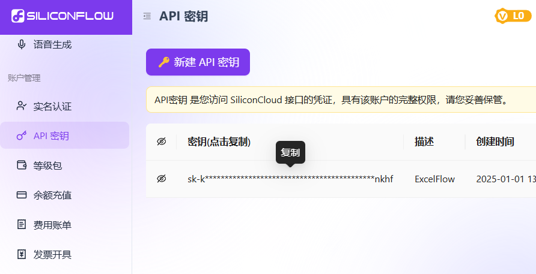Open the 费用账单 billing page
This screenshot has height=274, width=536.
pyautogui.click(x=52, y=225)
